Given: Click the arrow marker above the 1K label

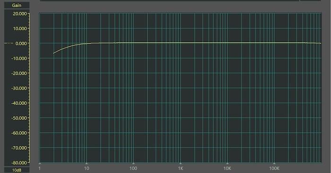Looking at the screenshot, I should point(180,163).
